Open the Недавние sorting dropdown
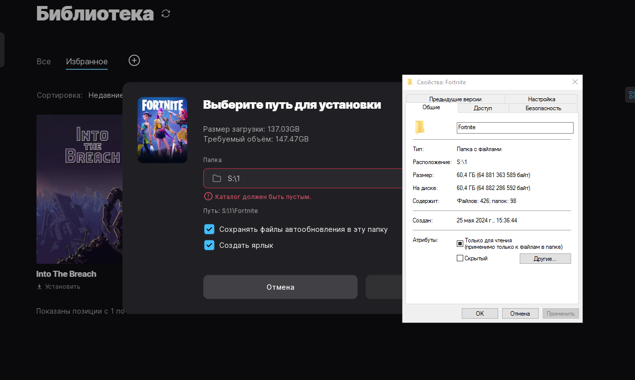Viewport: 635px width, 380px height. click(x=106, y=95)
